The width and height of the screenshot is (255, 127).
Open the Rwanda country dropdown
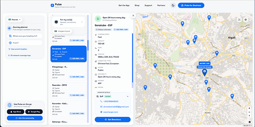click(x=15, y=20)
